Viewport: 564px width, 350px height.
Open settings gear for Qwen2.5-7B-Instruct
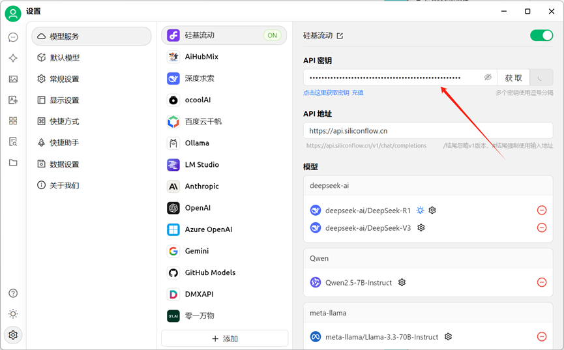click(x=402, y=282)
